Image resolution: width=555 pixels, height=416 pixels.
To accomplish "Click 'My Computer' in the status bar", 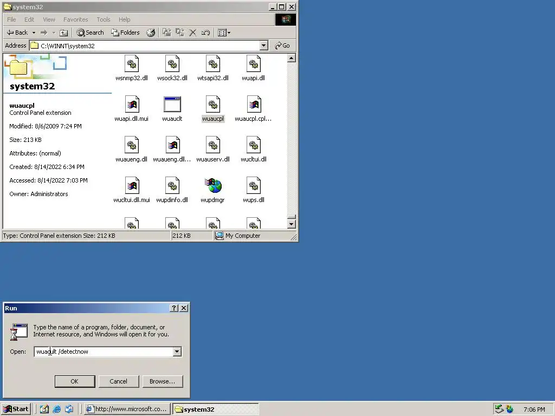I will tap(243, 236).
